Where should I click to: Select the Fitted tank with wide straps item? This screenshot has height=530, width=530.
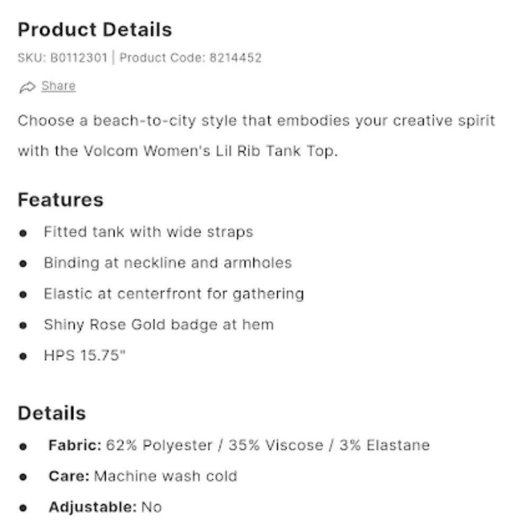(148, 232)
